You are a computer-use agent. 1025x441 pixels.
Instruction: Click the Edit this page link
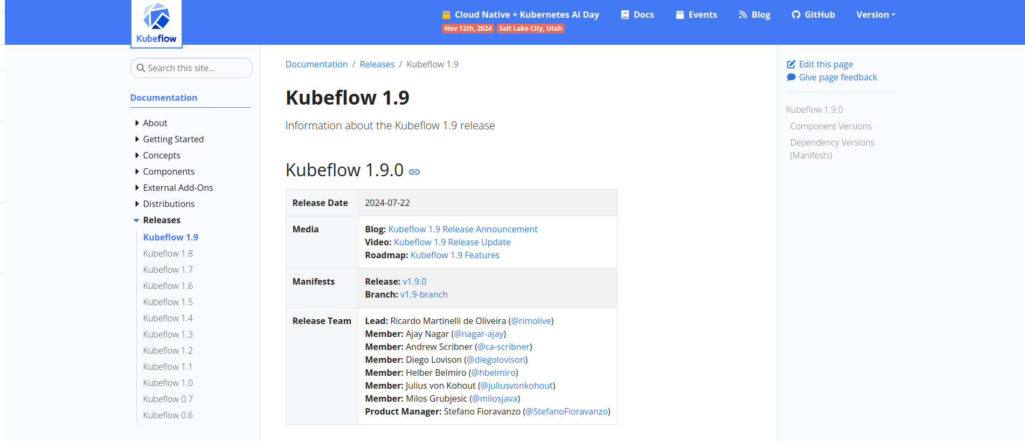820,64
